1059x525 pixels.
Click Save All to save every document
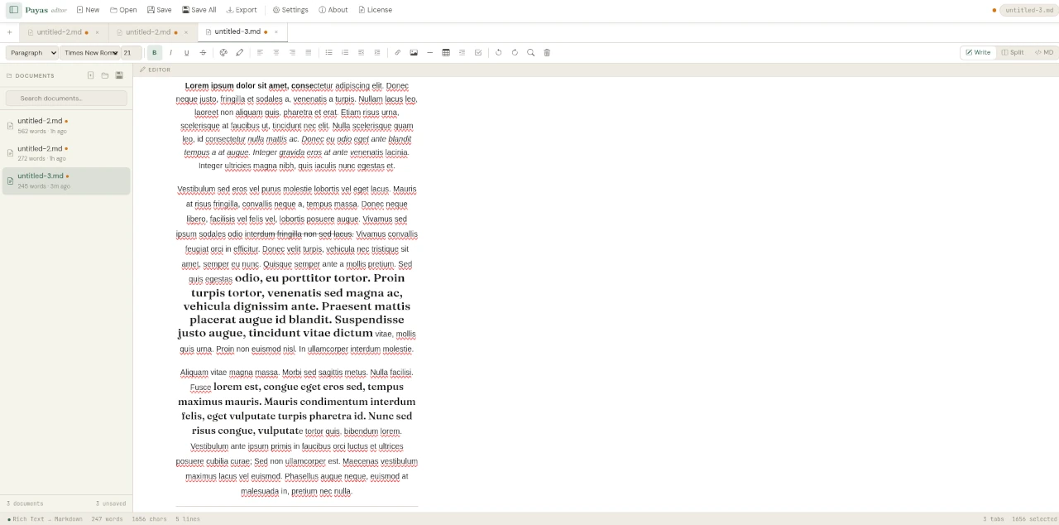[x=197, y=9]
